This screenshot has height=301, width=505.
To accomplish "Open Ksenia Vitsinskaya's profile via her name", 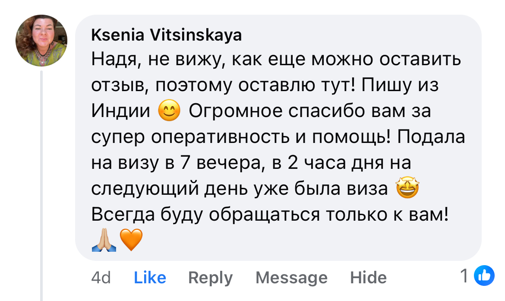I will 167,36.
